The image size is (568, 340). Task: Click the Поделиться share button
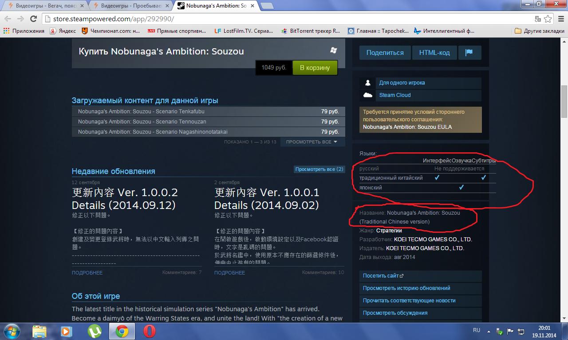[385, 52]
